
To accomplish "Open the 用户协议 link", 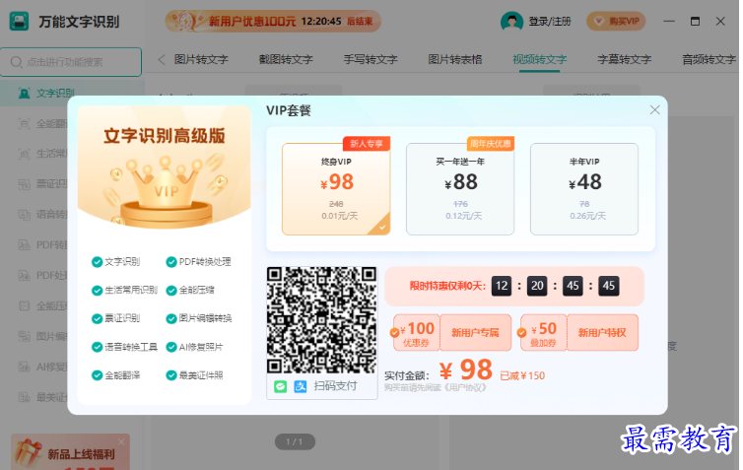I will pos(464,387).
